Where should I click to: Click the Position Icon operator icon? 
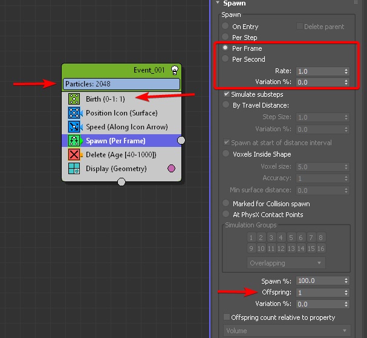click(x=74, y=113)
